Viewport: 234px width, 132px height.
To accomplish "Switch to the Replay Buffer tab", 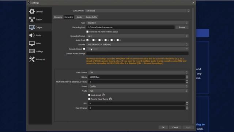I will tap(91, 17).
